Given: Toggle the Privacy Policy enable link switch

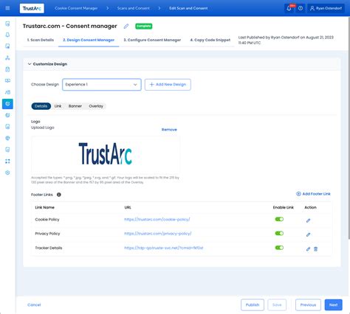Looking at the screenshot, I should [279, 233].
